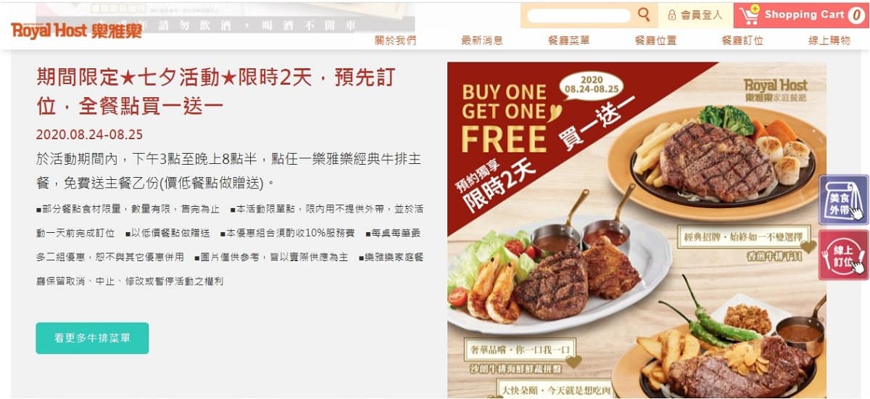Click the Royal Host logo on promo banner

point(775,89)
